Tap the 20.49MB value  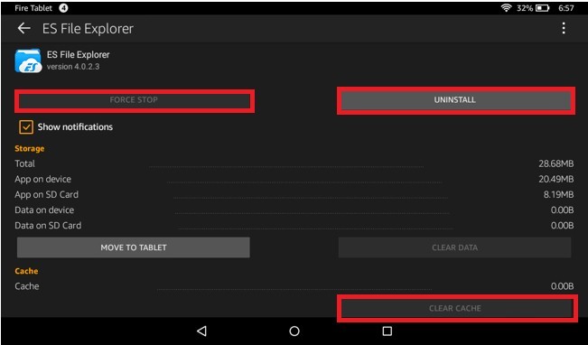coord(556,179)
